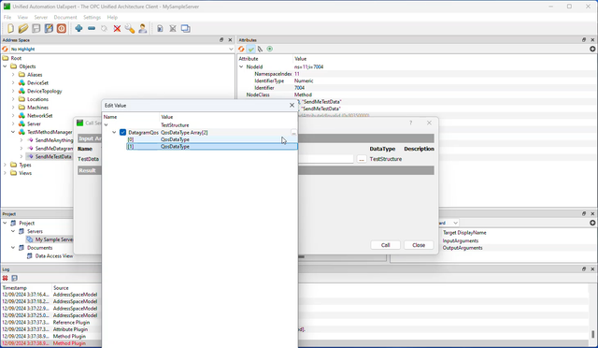Click the Remove Server minus icon
Image resolution: width=598 pixels, height=348 pixels.
point(92,28)
